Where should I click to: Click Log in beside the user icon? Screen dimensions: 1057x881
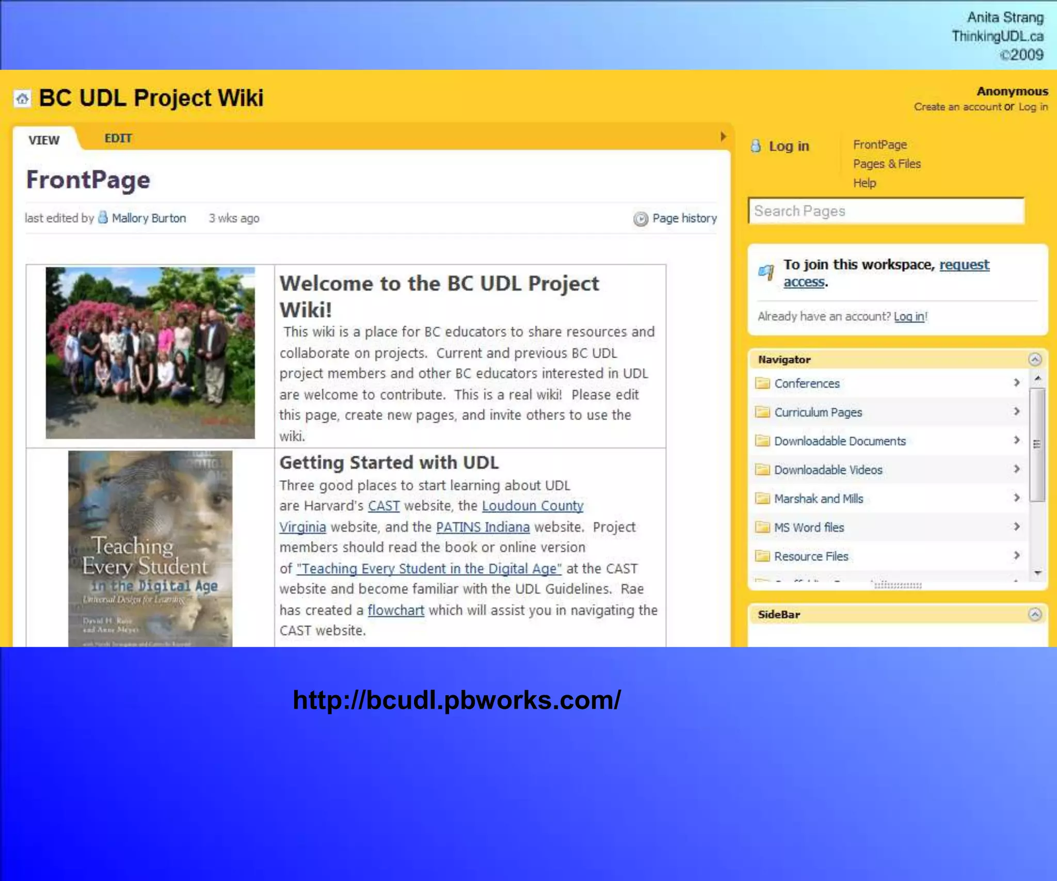[x=789, y=146]
